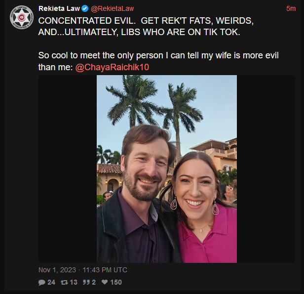Viewport: 304px width, 294px height.
Task: Click the 11:43 PM UTC time text
Action: point(105,270)
